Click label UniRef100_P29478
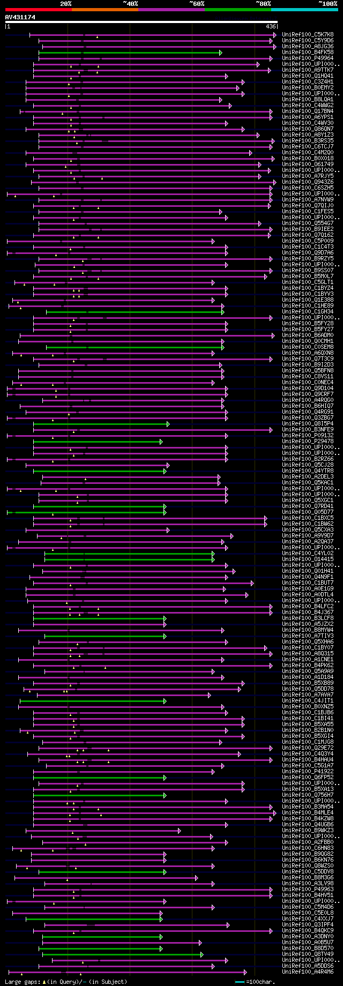 click(x=308, y=441)
